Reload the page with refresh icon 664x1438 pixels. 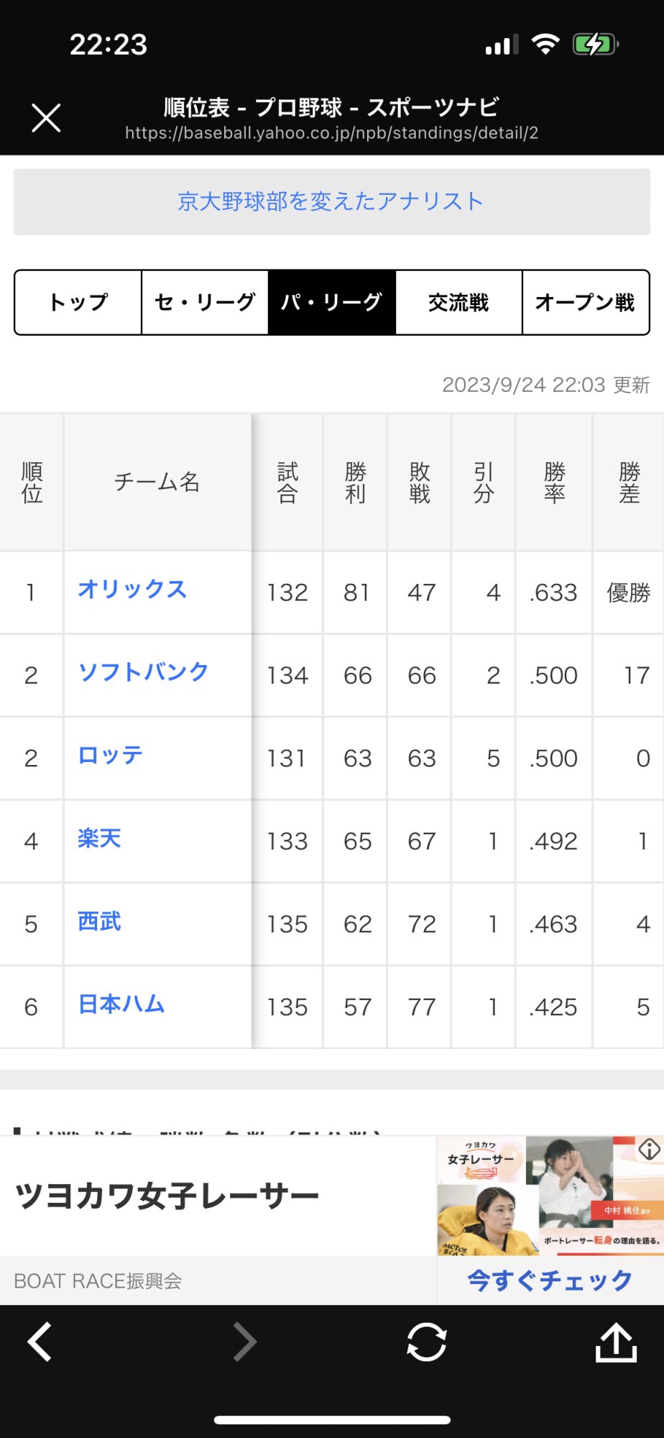[x=427, y=1342]
